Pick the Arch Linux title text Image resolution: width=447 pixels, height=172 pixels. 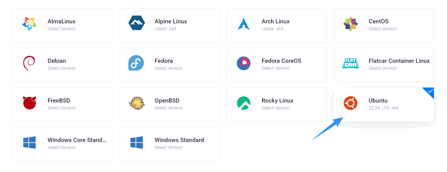tap(276, 22)
